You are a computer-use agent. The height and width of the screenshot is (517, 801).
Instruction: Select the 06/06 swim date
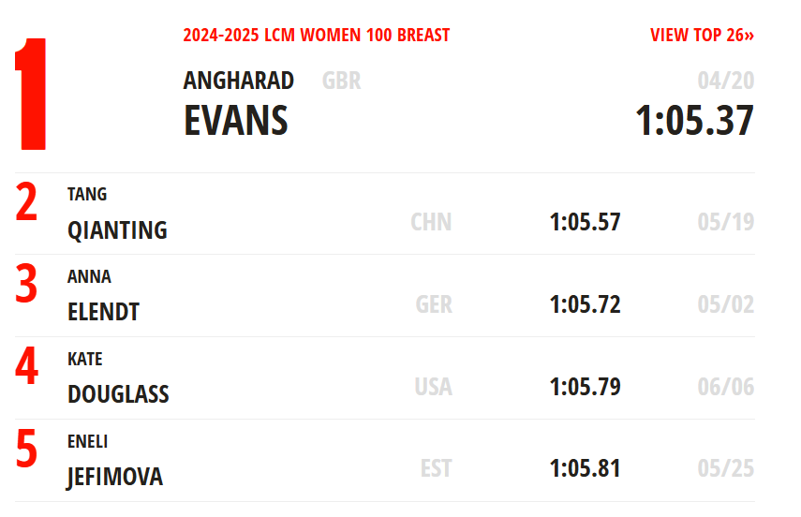pos(726,387)
